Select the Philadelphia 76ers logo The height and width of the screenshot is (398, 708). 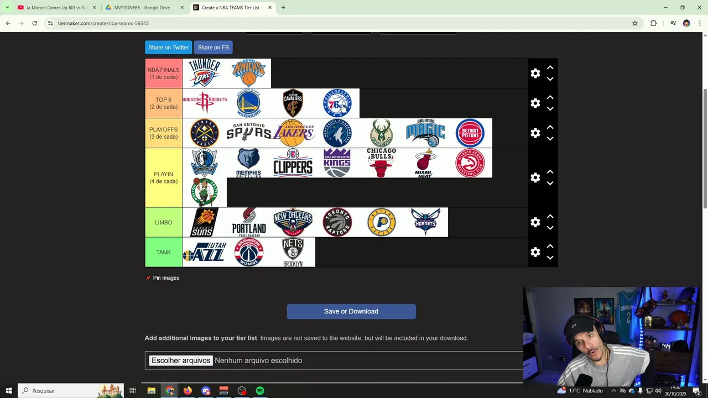(337, 103)
